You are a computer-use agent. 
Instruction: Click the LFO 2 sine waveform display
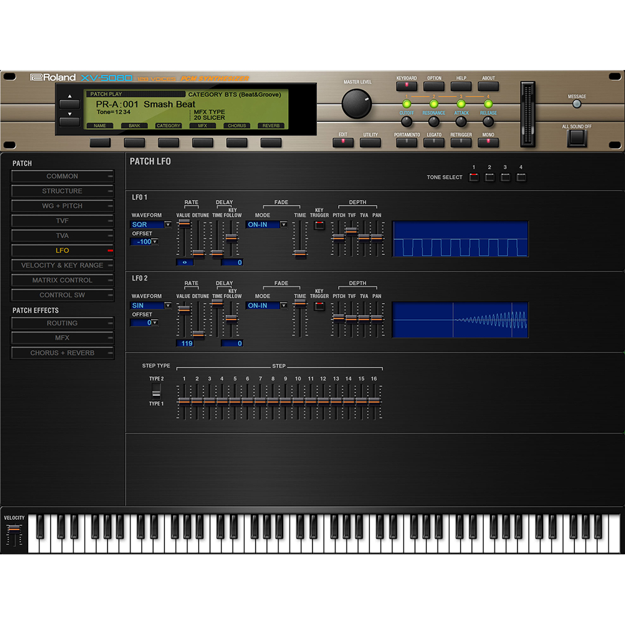tap(461, 319)
